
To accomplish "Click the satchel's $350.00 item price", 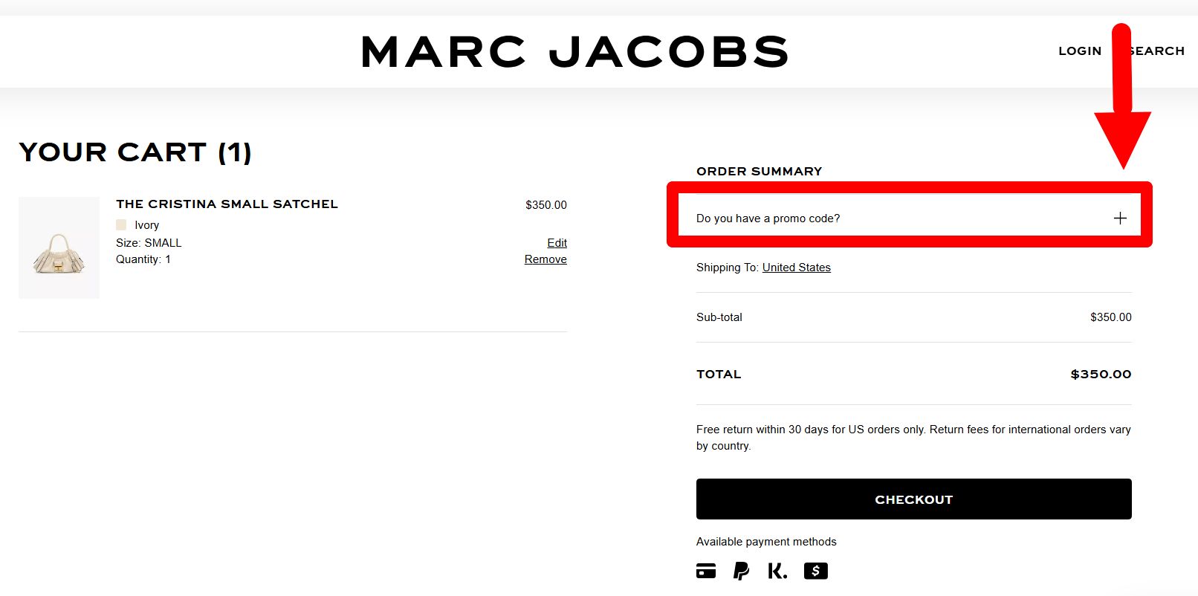I will 545,205.
